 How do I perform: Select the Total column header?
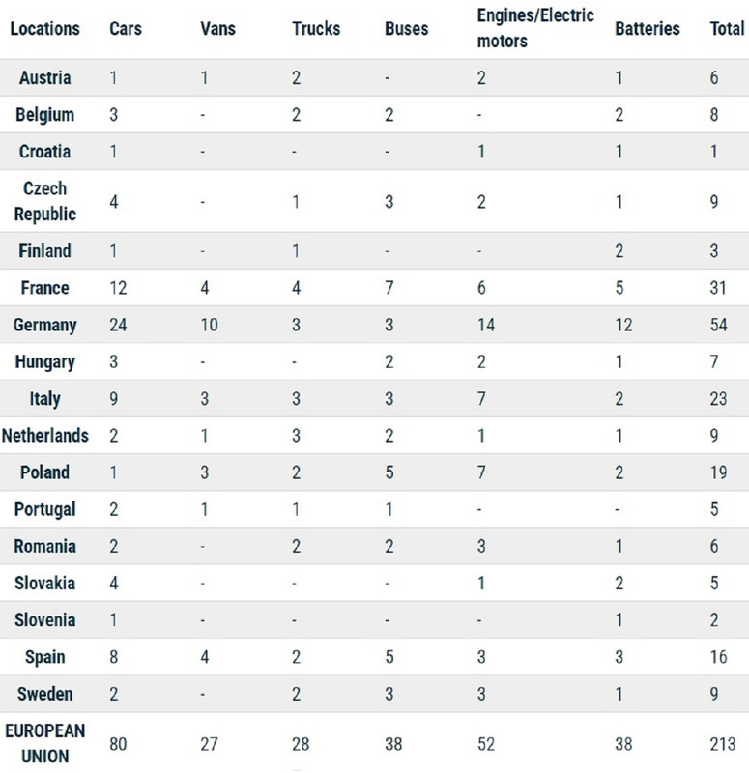(727, 29)
